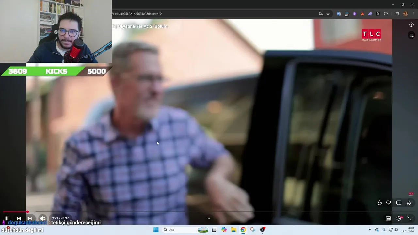Like the video with thumbs up

(379, 203)
